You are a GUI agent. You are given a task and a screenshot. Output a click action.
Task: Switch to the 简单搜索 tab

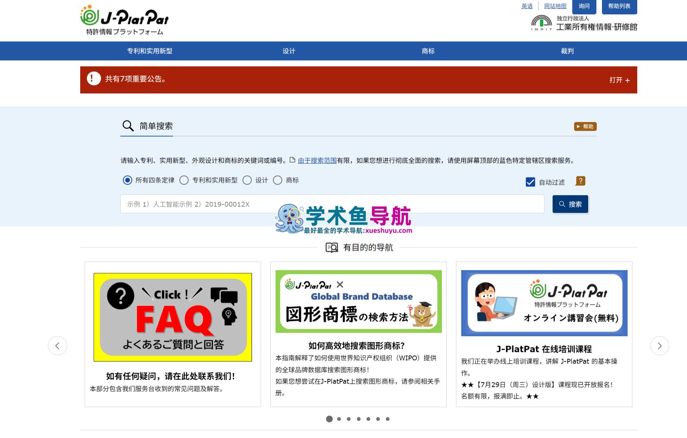pos(147,126)
